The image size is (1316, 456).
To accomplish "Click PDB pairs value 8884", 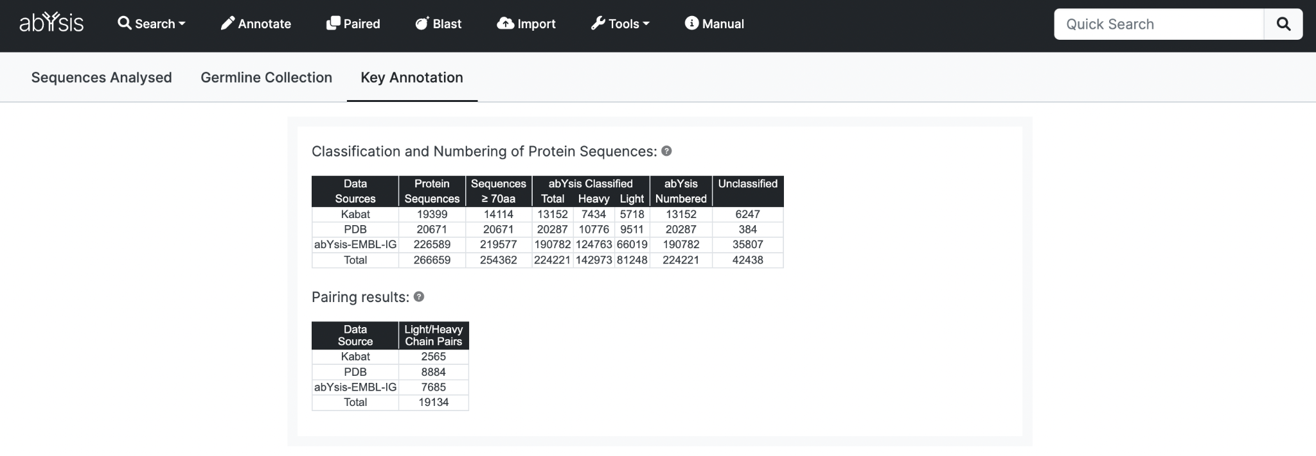I will pos(434,372).
